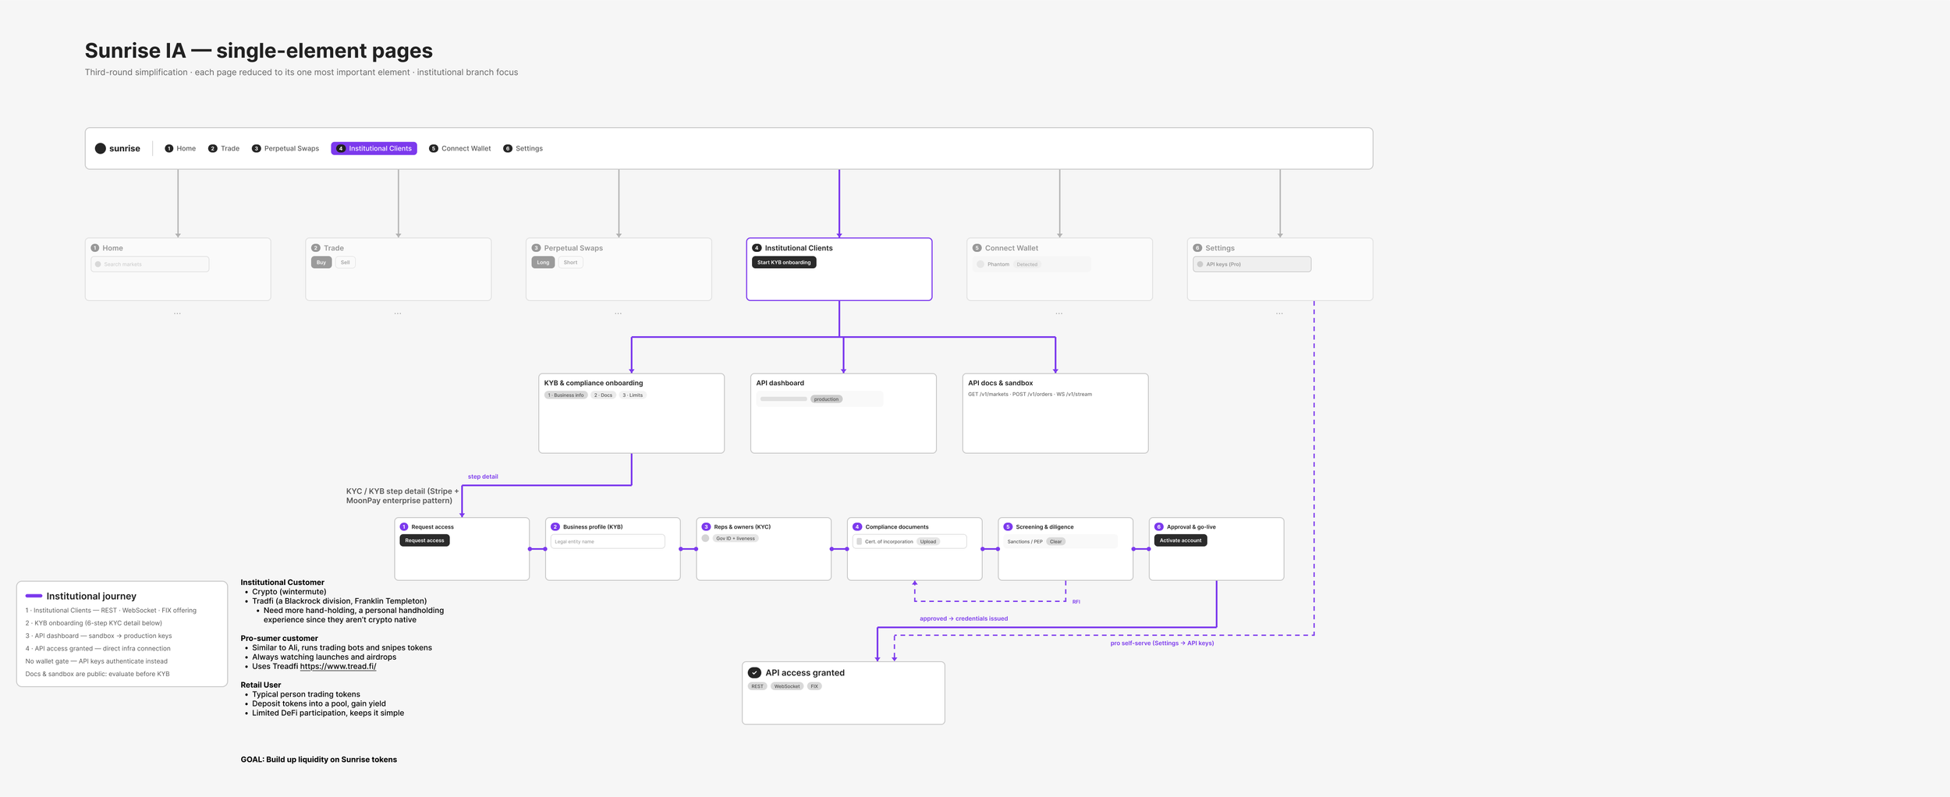Click the masked key bar in API dashboard
The width and height of the screenshot is (1950, 797).
(x=783, y=399)
